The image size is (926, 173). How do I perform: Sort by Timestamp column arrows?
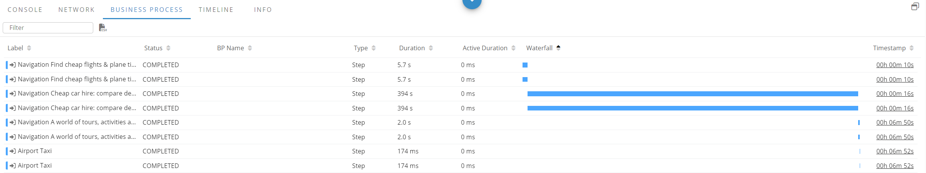click(x=911, y=48)
